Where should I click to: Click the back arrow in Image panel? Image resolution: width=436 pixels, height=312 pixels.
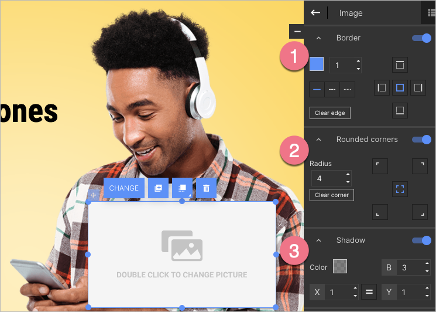tap(315, 12)
